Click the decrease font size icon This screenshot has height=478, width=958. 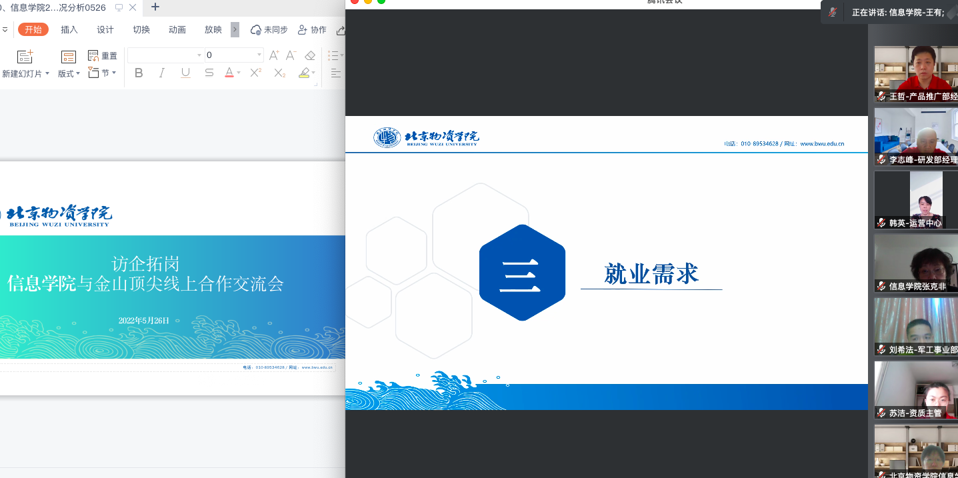291,55
